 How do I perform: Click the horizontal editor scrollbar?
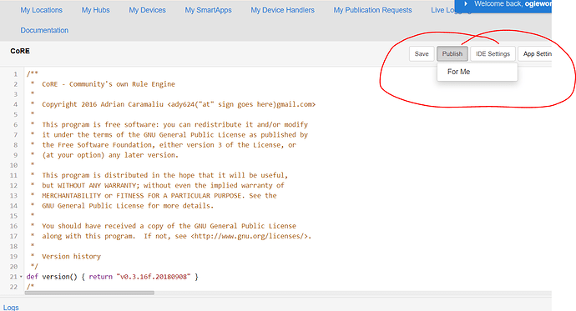[x=89, y=293]
